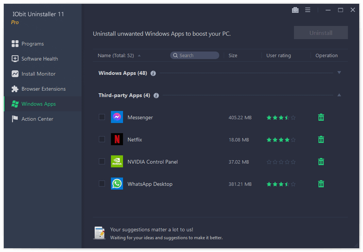Image resolution: width=363 pixels, height=252 pixels.
Task: Select the NVIDIA Control Panel checkbox
Action: click(102, 161)
